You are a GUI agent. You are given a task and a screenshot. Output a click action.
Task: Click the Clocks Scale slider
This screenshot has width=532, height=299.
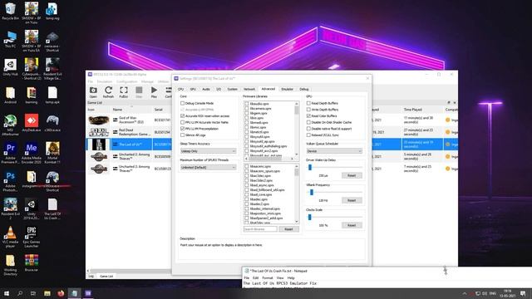point(334,217)
